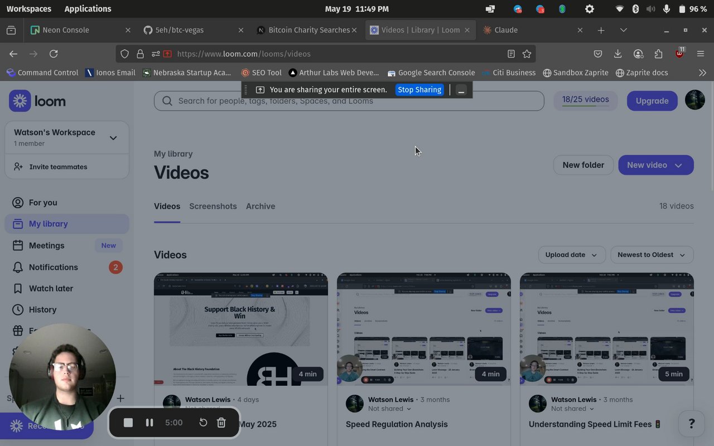Switch to the Archive tab
714x446 pixels.
[260, 206]
